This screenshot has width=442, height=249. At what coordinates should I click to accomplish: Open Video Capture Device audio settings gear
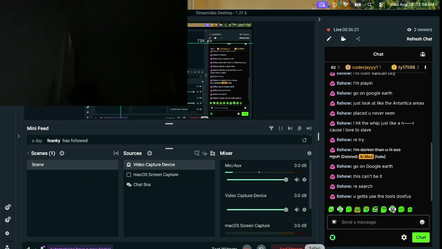(x=304, y=210)
